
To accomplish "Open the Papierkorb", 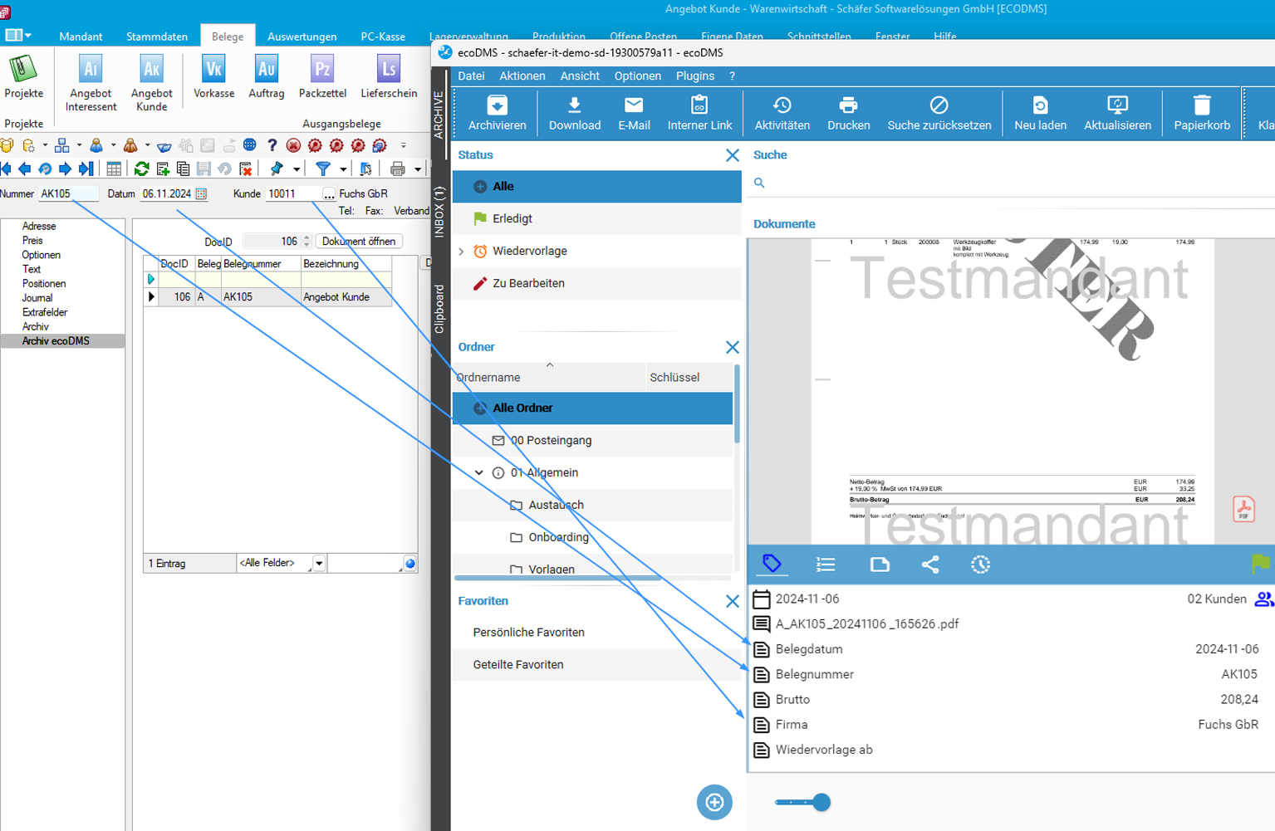I will (x=1201, y=113).
